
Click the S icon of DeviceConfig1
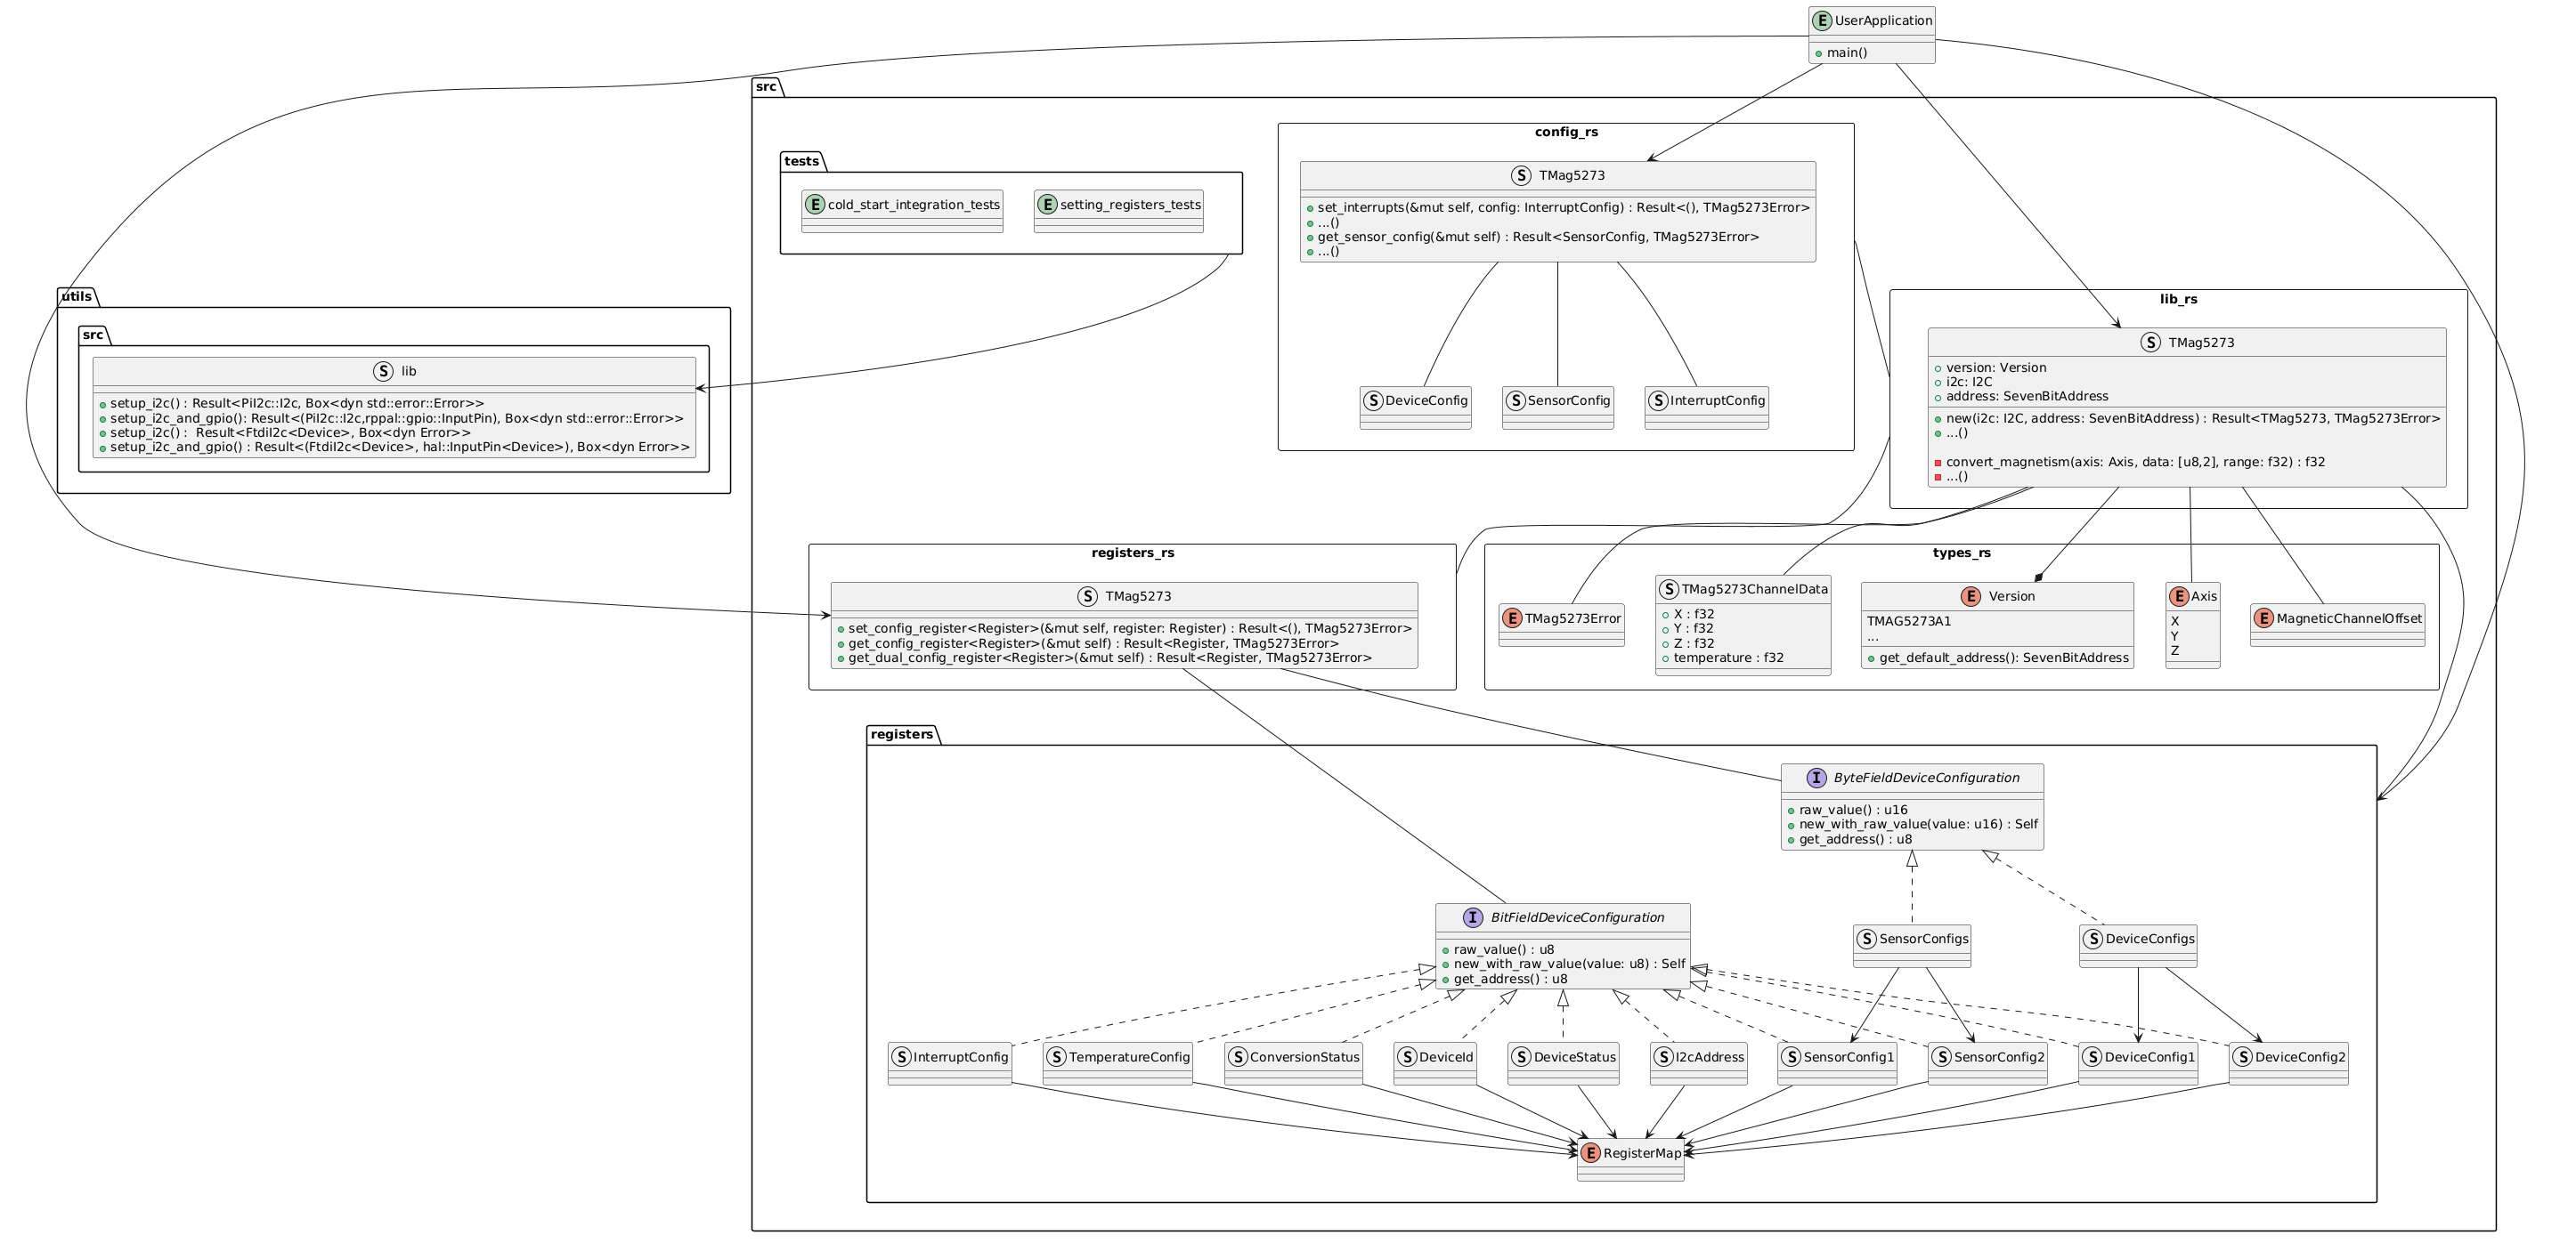pyautogui.click(x=2092, y=1056)
